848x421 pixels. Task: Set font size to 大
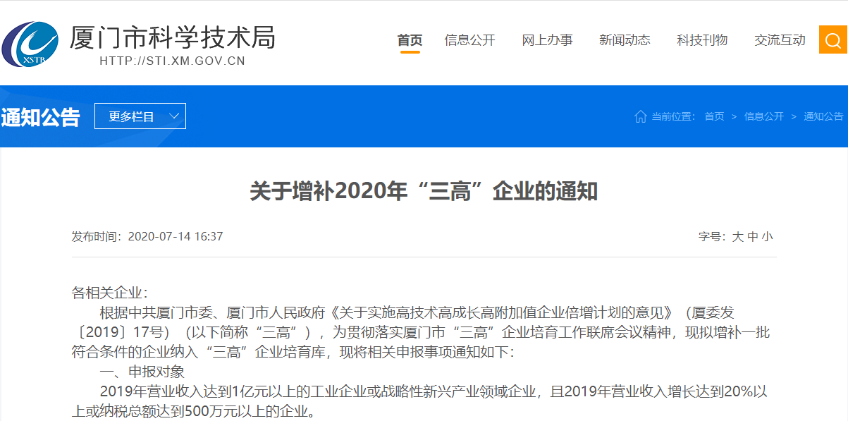(737, 237)
